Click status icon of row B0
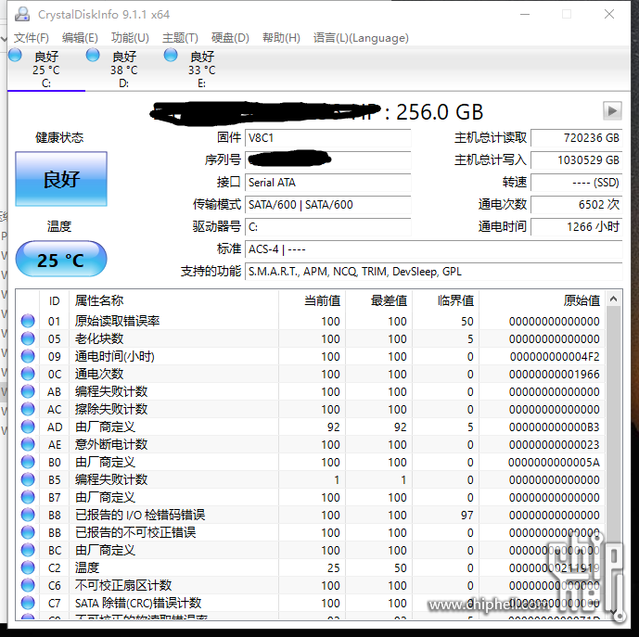The width and height of the screenshot is (639, 637). tap(28, 462)
